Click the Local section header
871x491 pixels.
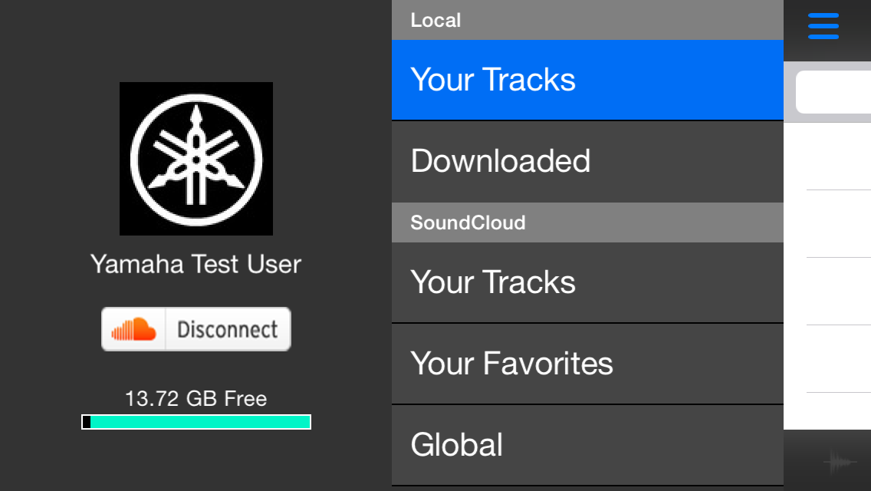[587, 20]
